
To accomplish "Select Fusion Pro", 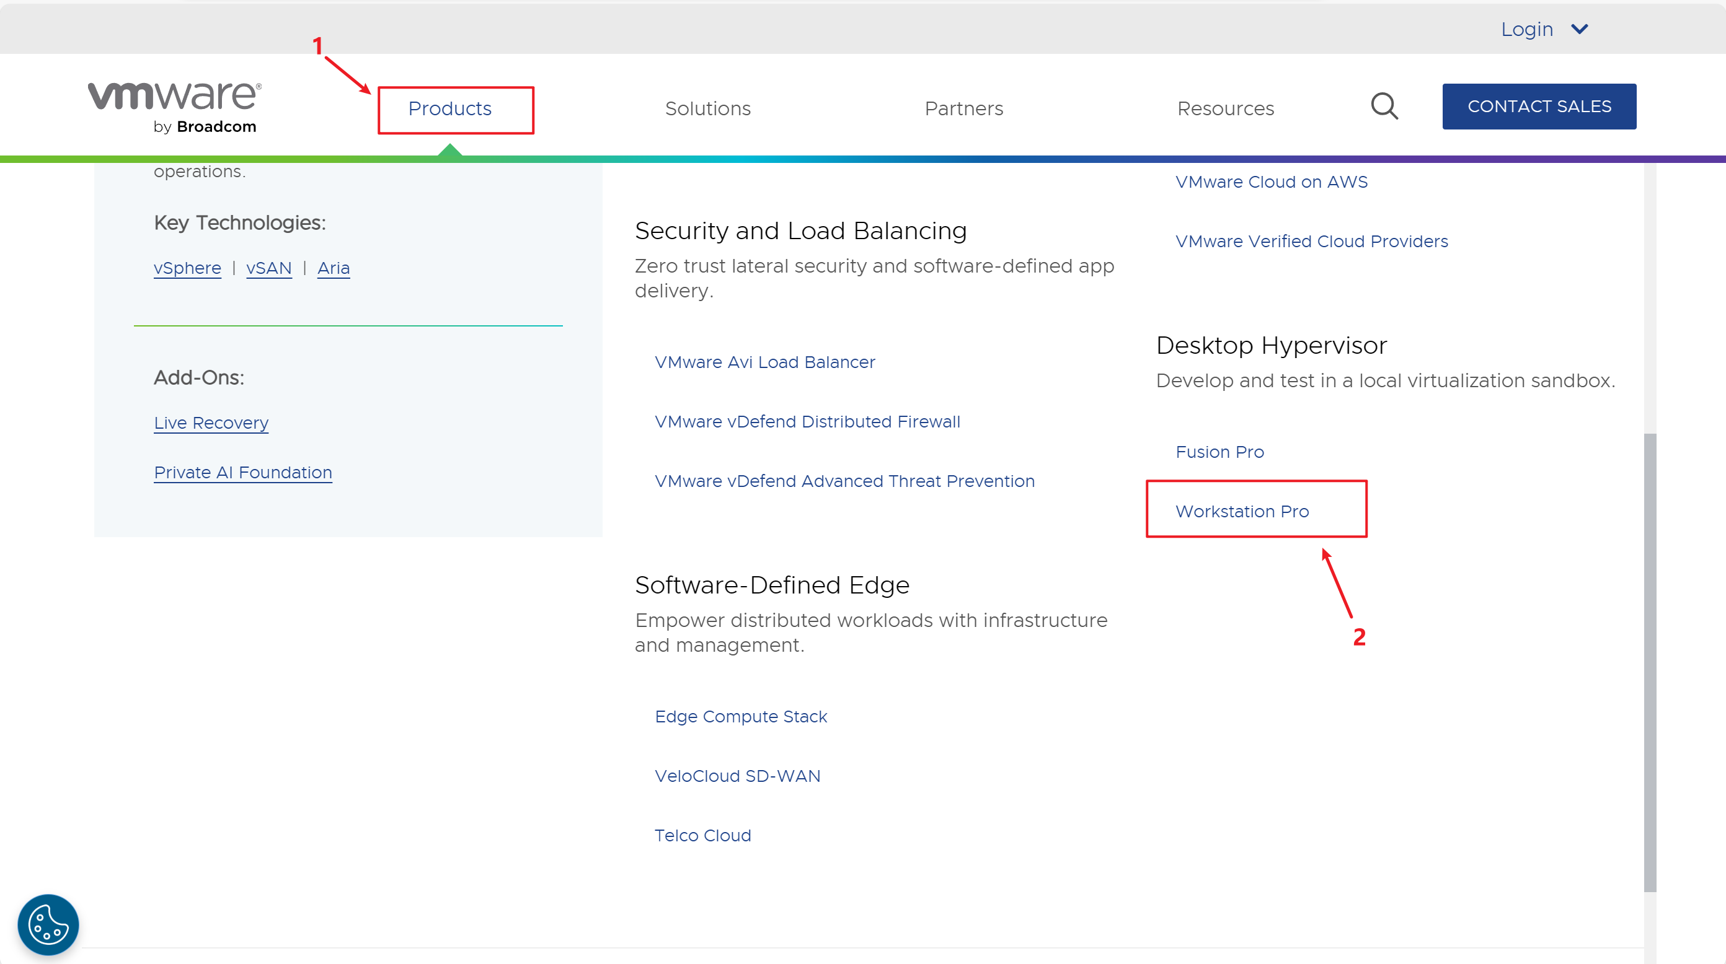I will click(1219, 452).
